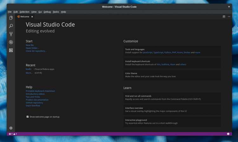Image resolution: width=238 pixels, height=142 pixels.
Task: Open the Source Control view
Action: pyautogui.click(x=11, y=34)
